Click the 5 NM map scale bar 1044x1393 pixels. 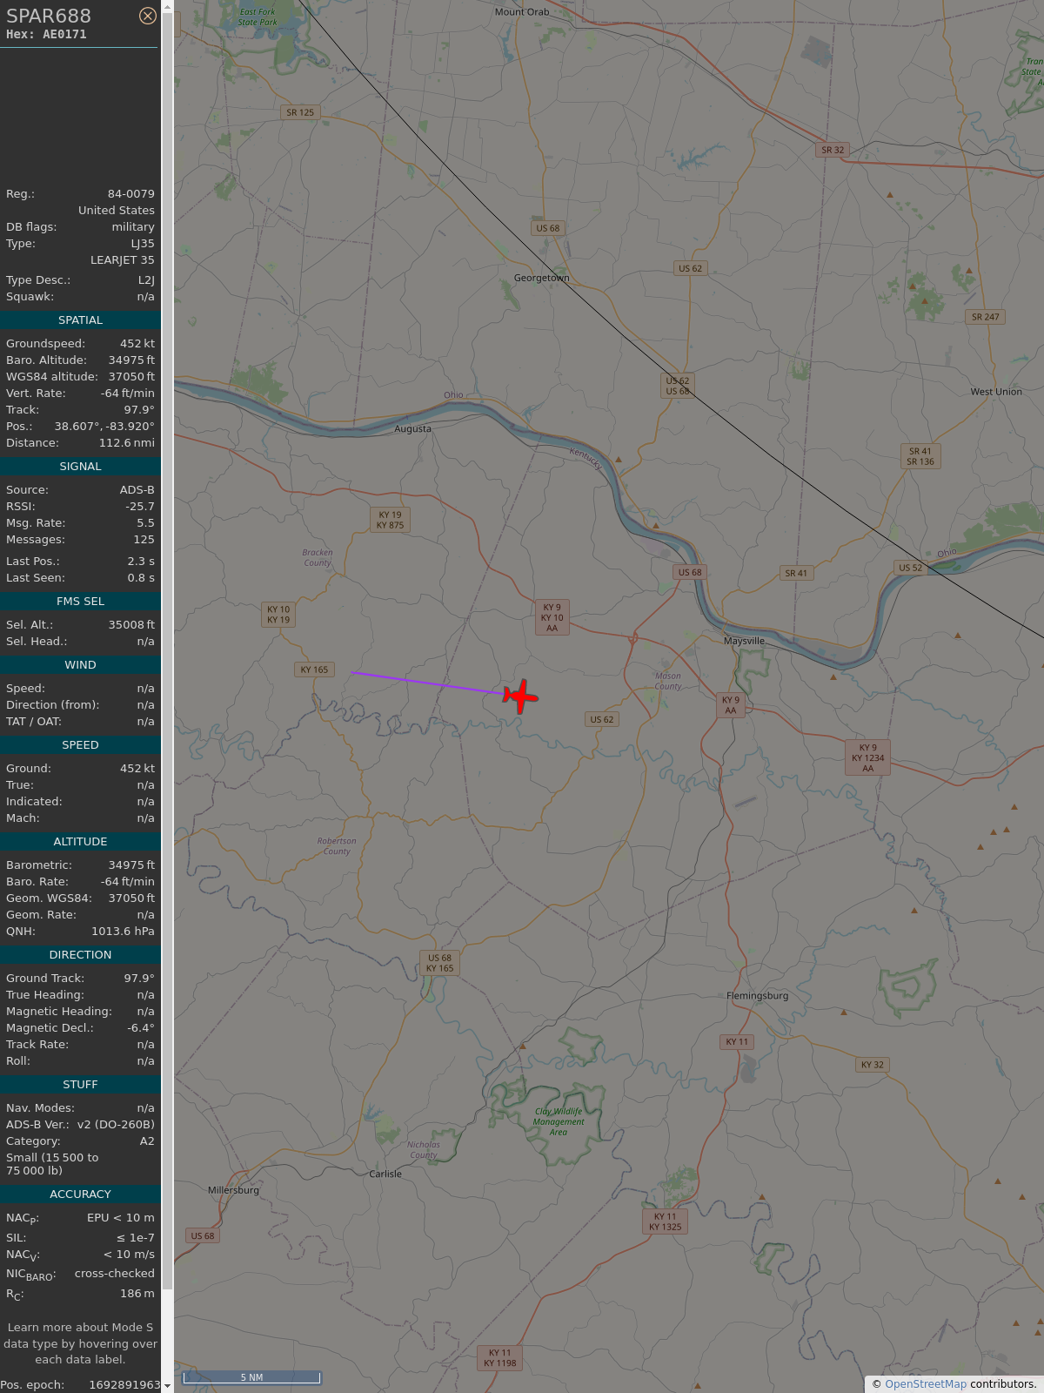251,1377
